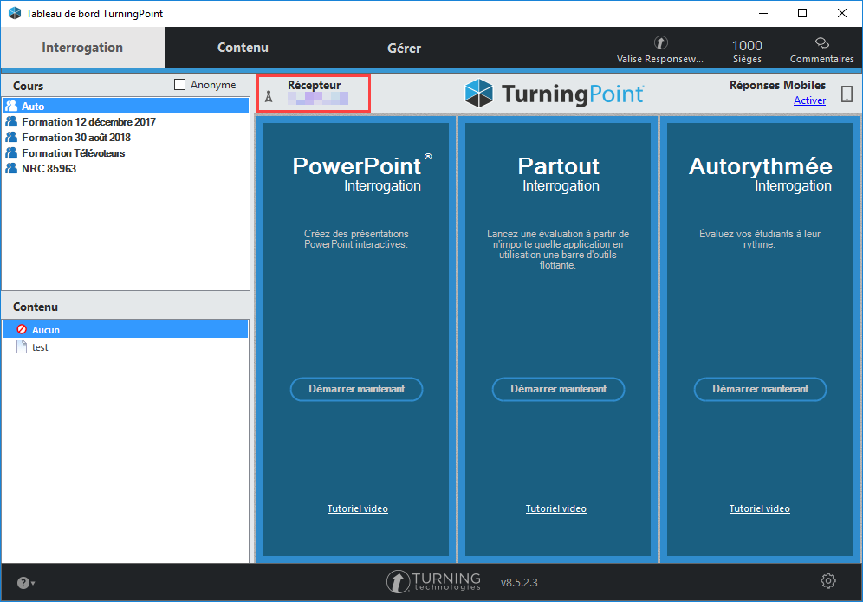Start Autorythmée Interrogation with Démarrer maintenant

tap(760, 389)
